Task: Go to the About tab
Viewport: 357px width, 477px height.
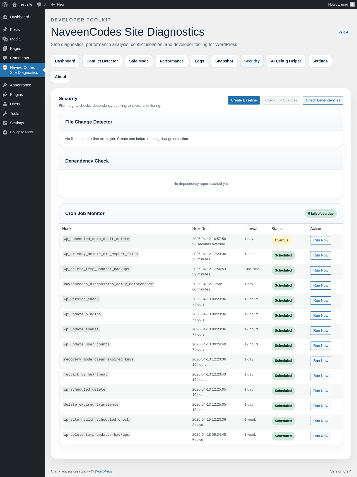Action: [x=61, y=77]
